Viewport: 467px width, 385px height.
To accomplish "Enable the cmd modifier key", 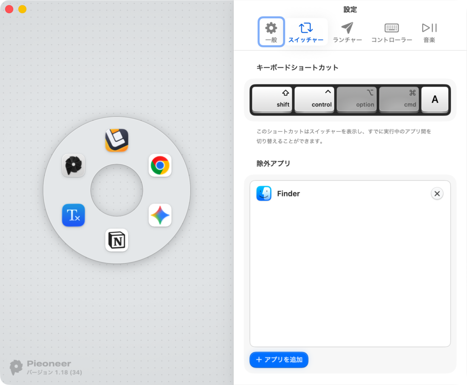I will (x=399, y=99).
